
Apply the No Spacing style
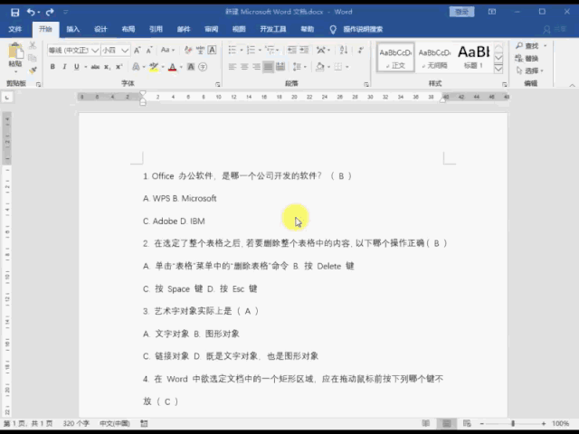(x=434, y=57)
